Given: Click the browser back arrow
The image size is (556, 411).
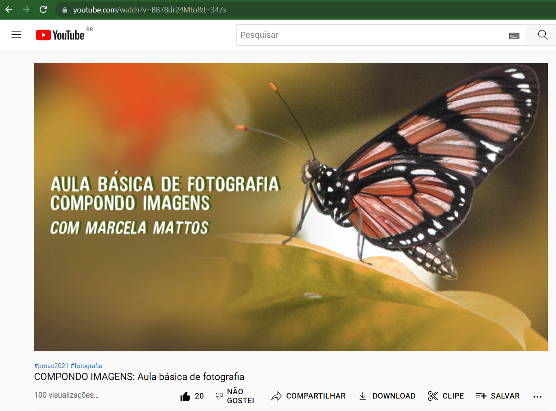Looking at the screenshot, I should 9,9.
